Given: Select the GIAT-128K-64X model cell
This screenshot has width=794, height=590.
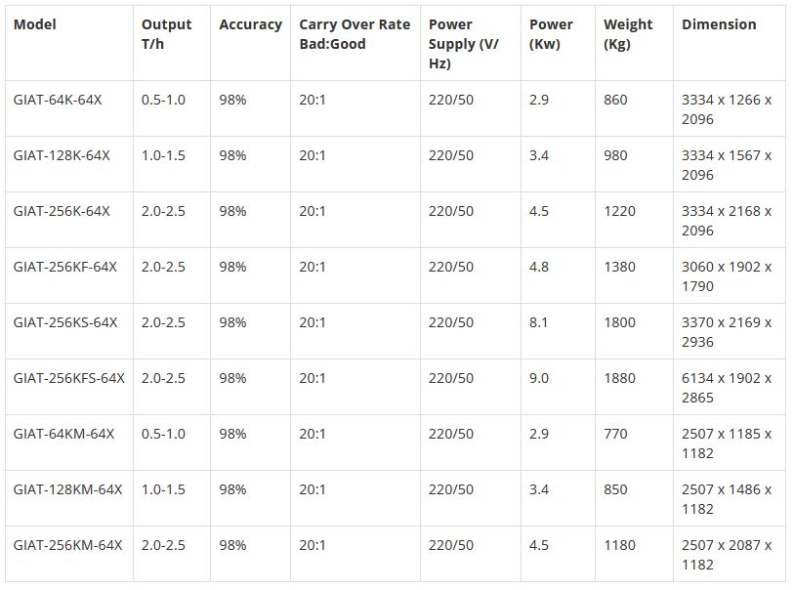Looking at the screenshot, I should coord(61,155).
